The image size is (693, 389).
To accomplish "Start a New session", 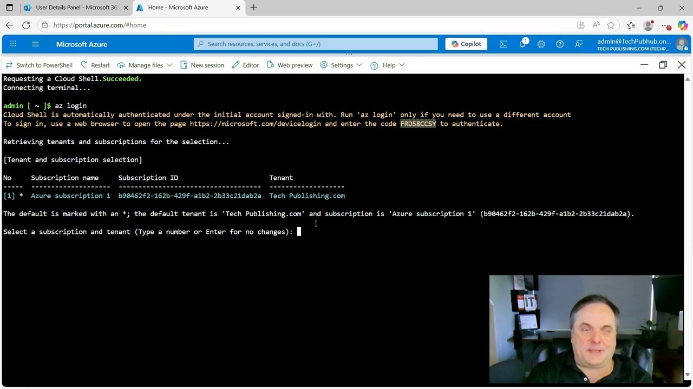I will click(202, 65).
